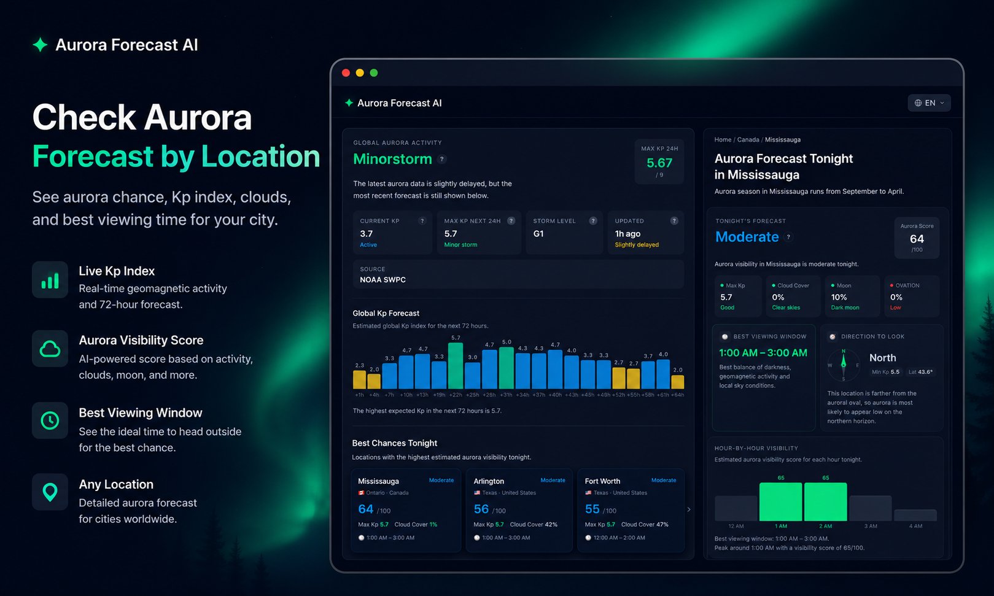Open the Mississauga location card
The height and width of the screenshot is (596, 994).
tap(406, 511)
